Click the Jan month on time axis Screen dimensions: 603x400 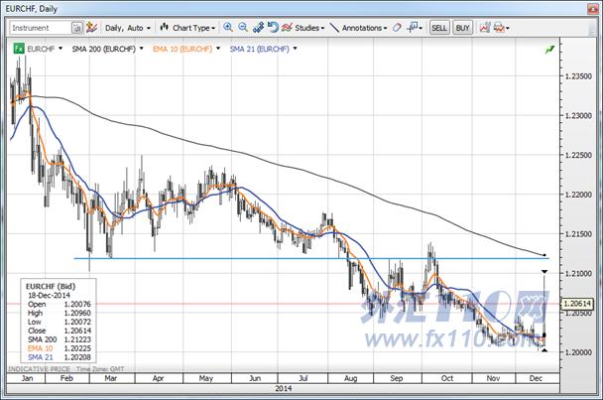(27, 378)
